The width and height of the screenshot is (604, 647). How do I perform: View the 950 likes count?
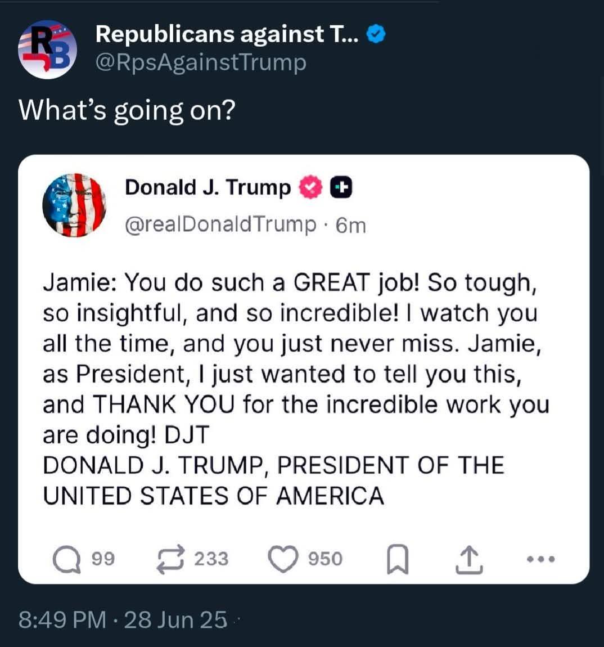326,559
